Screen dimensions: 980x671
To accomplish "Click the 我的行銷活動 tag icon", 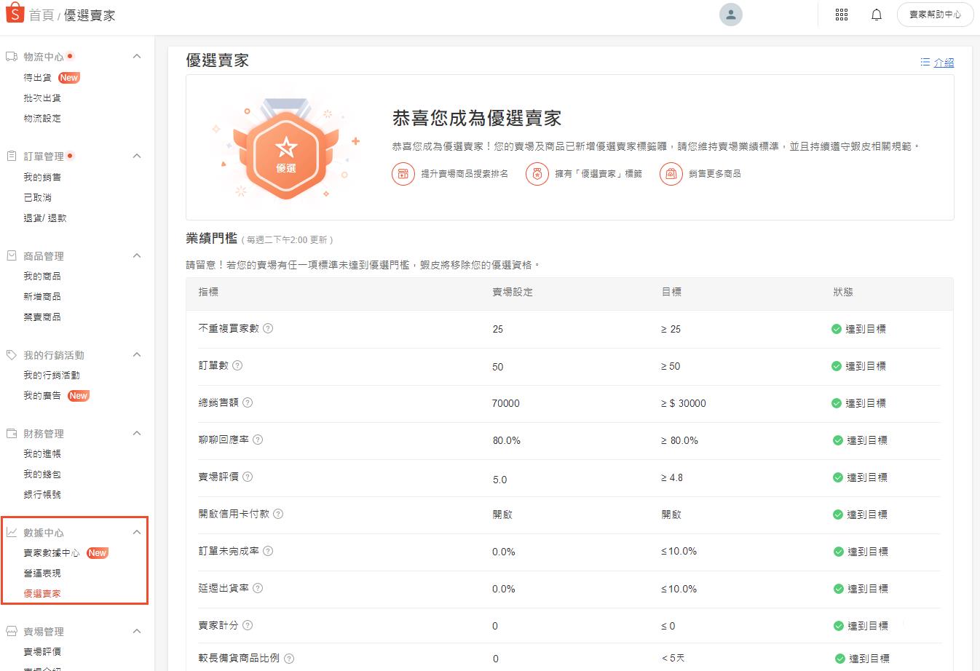I will (x=12, y=355).
